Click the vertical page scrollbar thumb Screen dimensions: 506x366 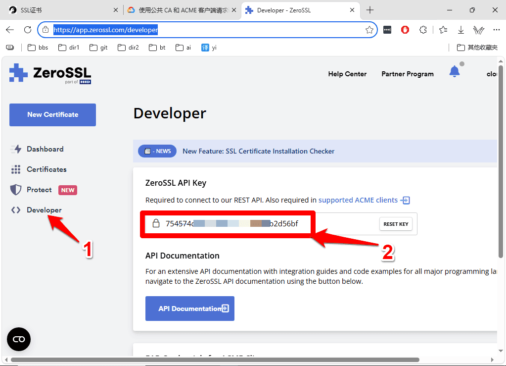click(x=501, y=161)
